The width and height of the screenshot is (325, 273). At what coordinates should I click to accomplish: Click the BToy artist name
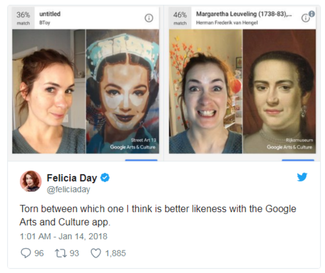pyautogui.click(x=45, y=23)
